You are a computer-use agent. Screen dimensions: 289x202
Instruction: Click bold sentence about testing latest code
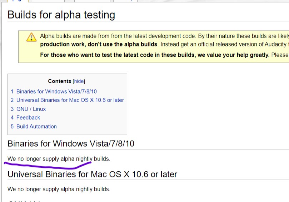(x=155, y=55)
